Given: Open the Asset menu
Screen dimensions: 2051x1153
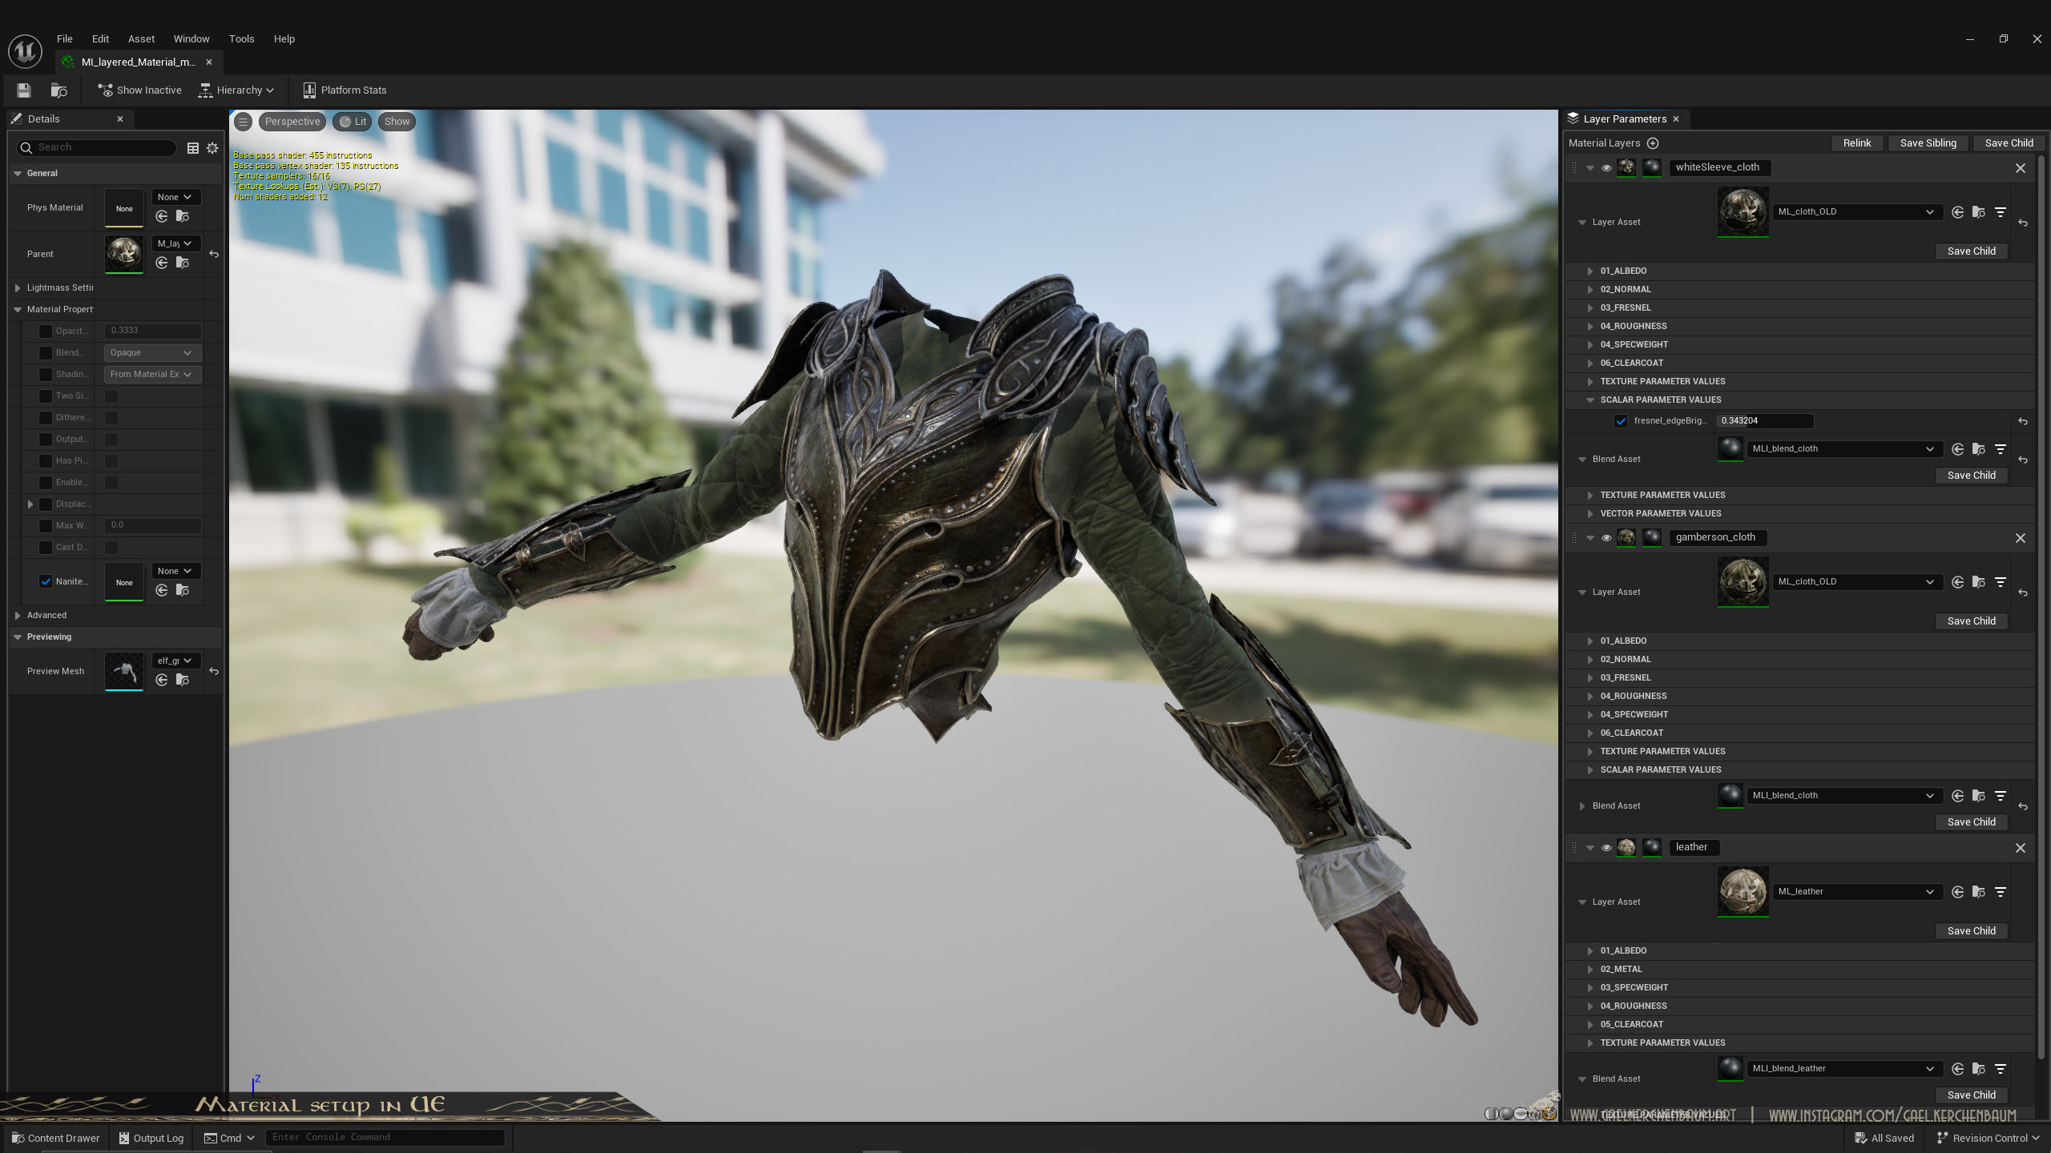Looking at the screenshot, I should coord(141,39).
